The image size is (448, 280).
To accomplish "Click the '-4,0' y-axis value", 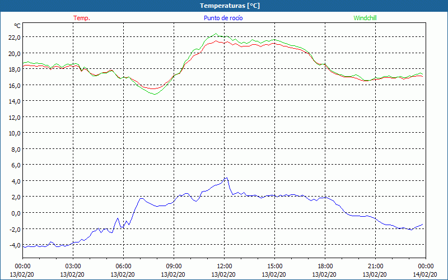I will pos(15,245).
